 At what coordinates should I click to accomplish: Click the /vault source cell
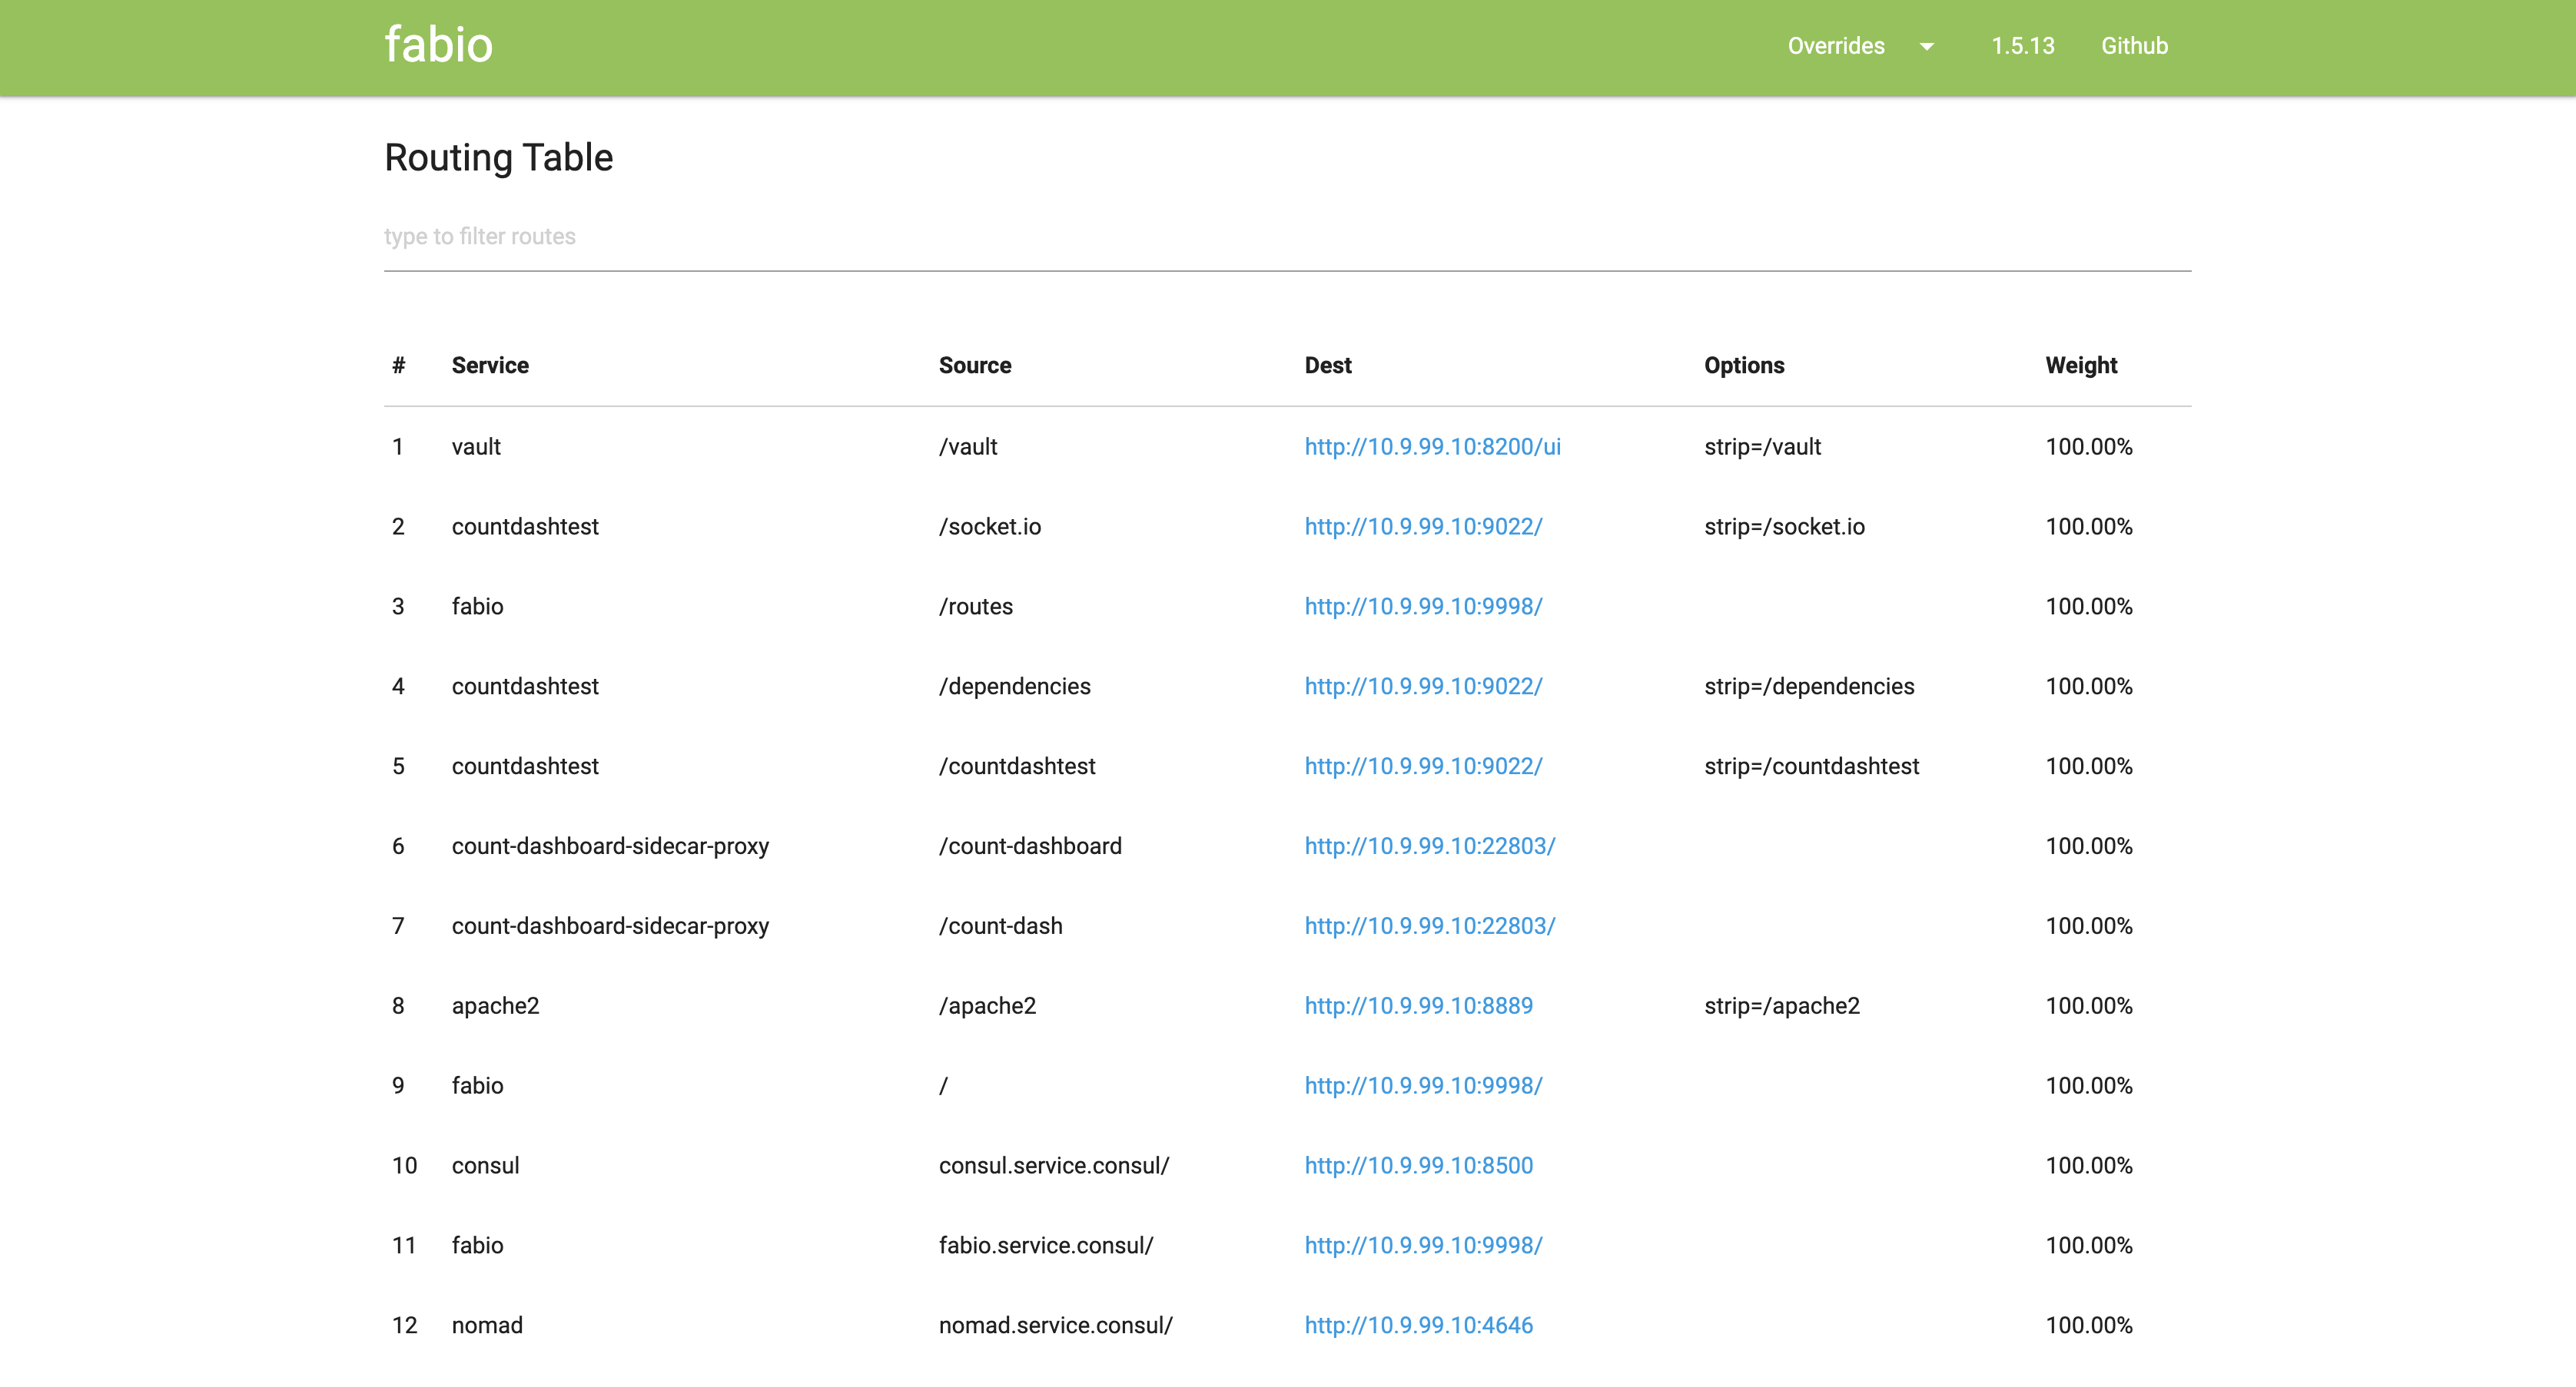[968, 447]
